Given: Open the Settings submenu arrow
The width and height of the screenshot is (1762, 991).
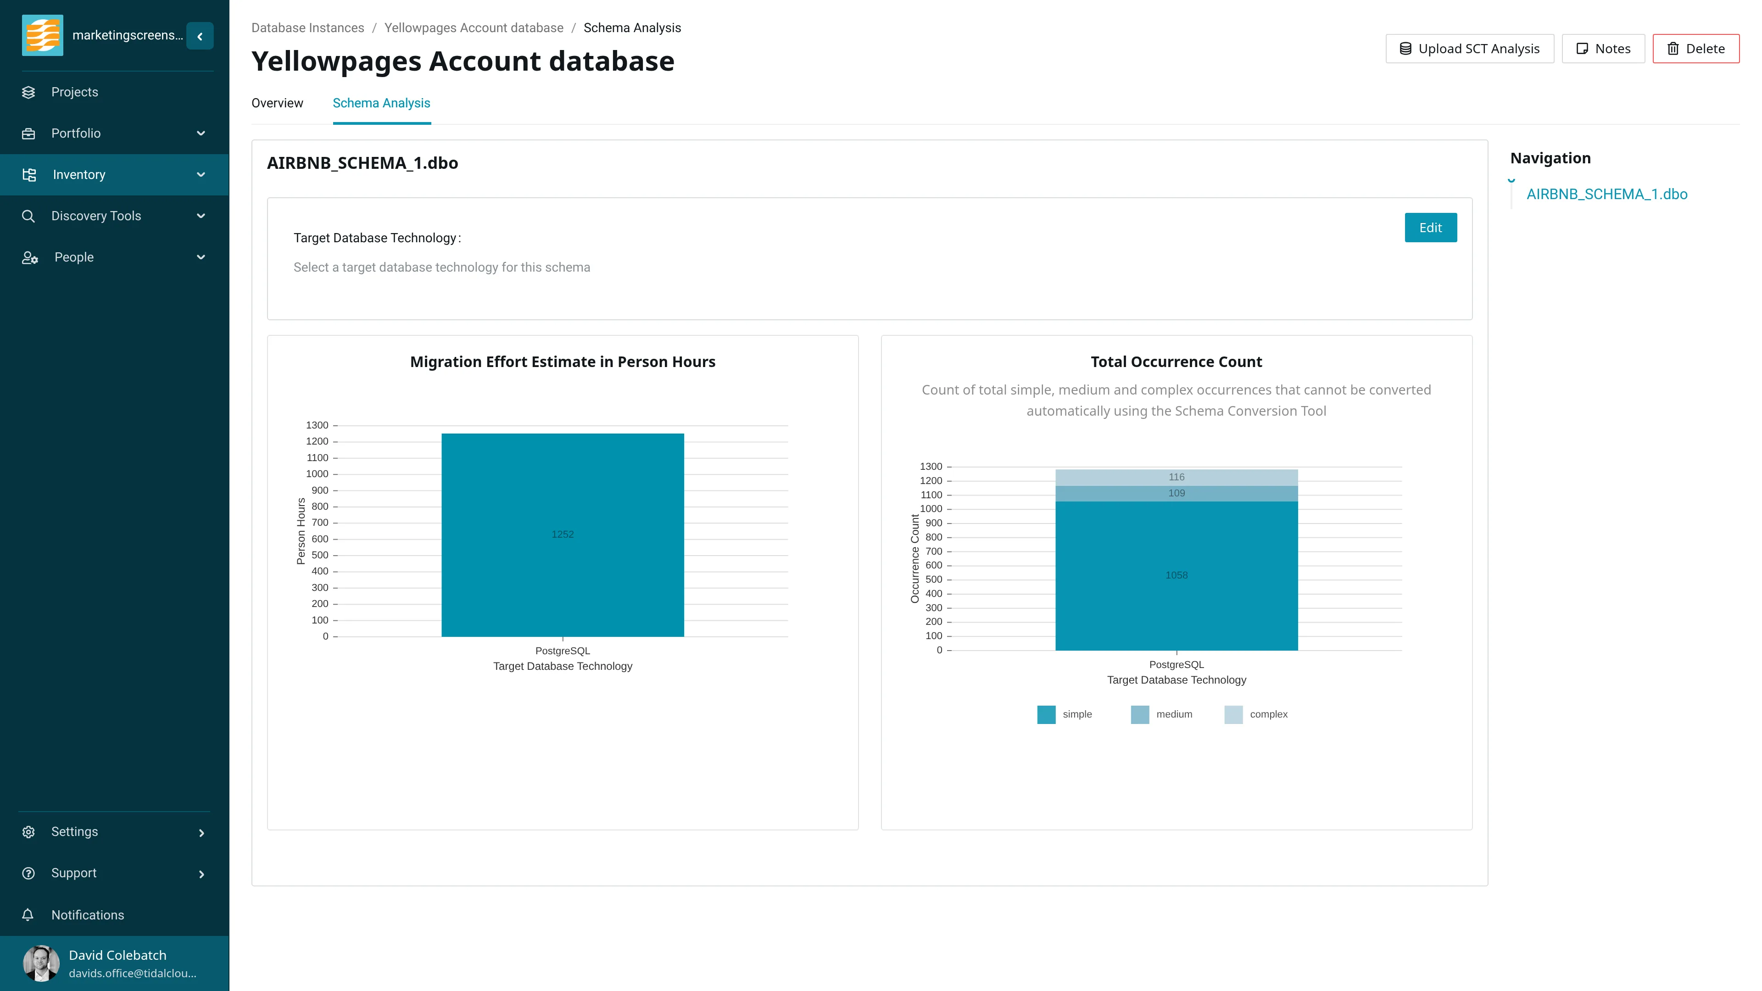Looking at the screenshot, I should coord(201,833).
